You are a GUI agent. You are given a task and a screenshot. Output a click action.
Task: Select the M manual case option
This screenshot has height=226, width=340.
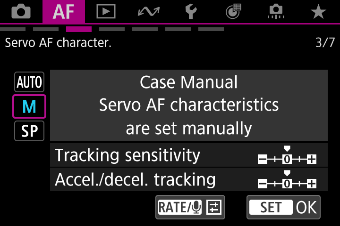pyautogui.click(x=29, y=107)
